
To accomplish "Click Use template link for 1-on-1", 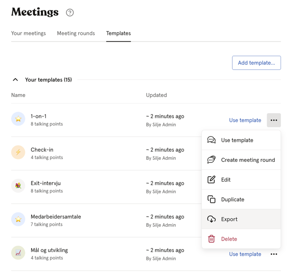I will click(245, 120).
